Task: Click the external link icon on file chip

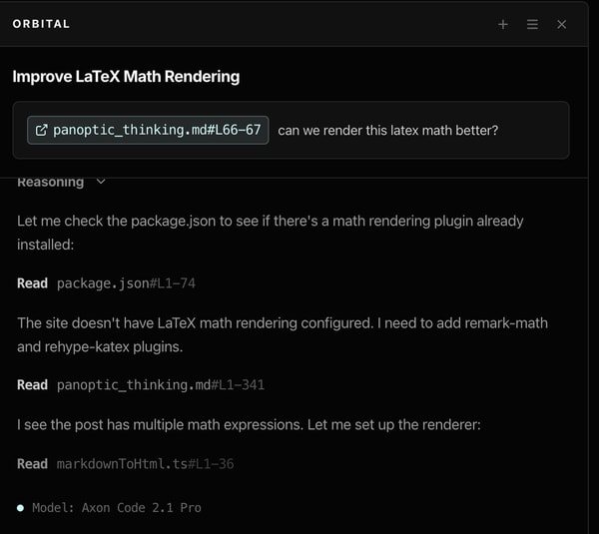Action: pos(41,130)
